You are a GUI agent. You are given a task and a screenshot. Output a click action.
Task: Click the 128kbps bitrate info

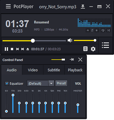[x=49, y=30]
